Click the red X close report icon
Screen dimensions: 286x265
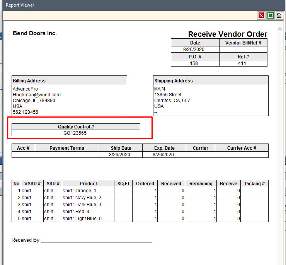click(x=262, y=15)
